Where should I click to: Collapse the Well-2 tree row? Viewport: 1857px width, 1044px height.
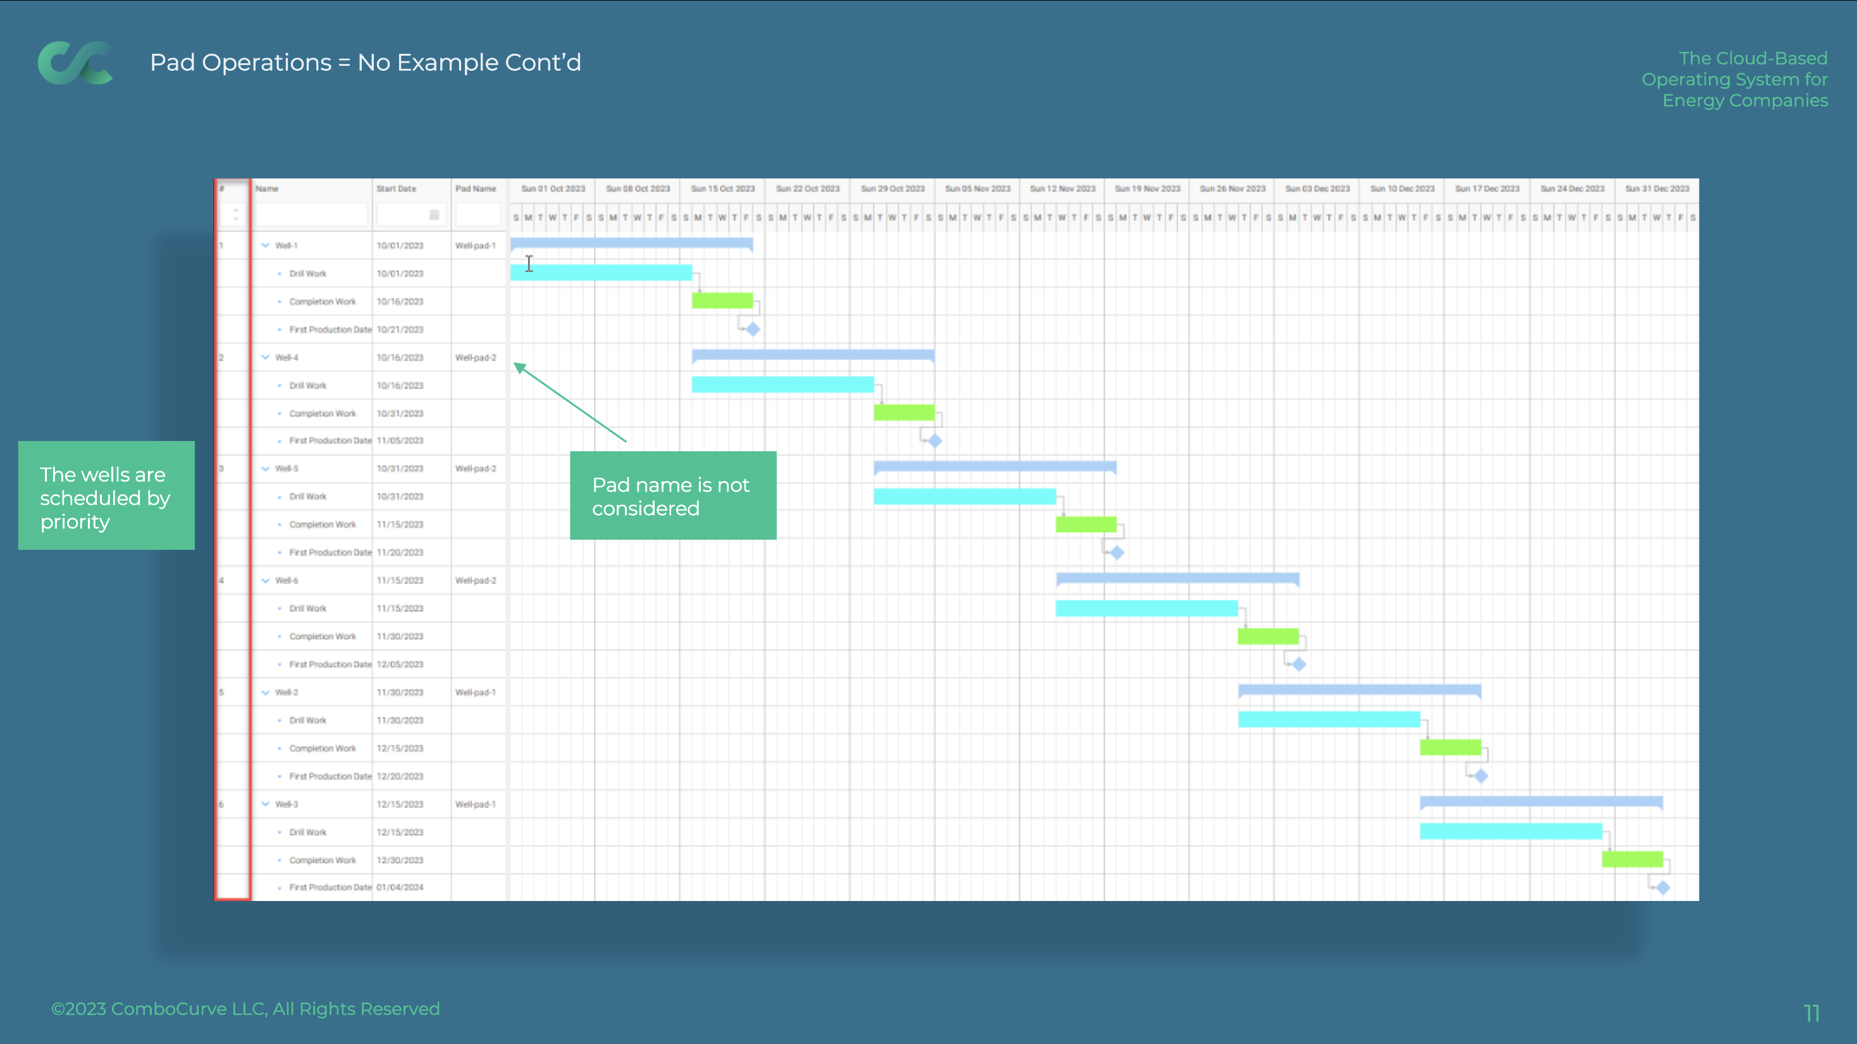[x=265, y=692]
